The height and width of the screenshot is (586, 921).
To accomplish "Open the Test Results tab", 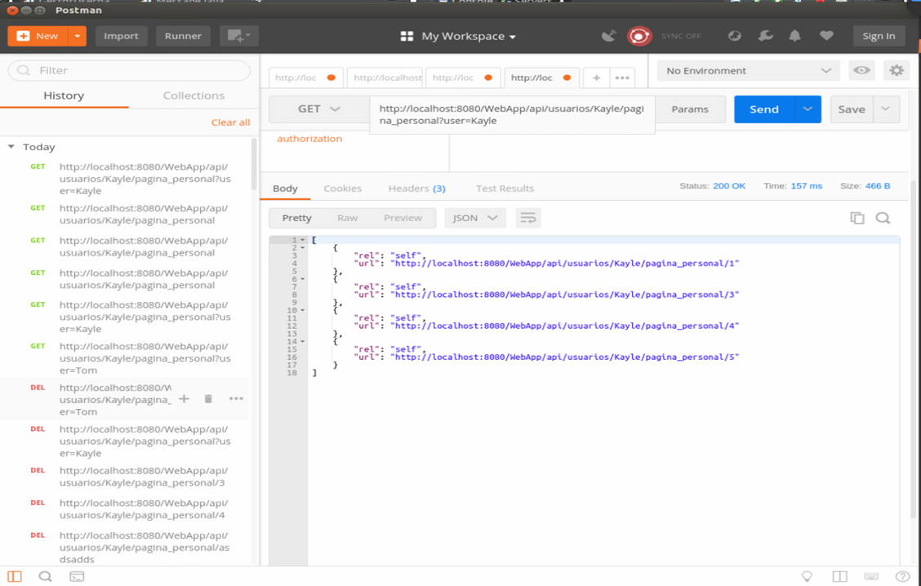I will tap(505, 189).
